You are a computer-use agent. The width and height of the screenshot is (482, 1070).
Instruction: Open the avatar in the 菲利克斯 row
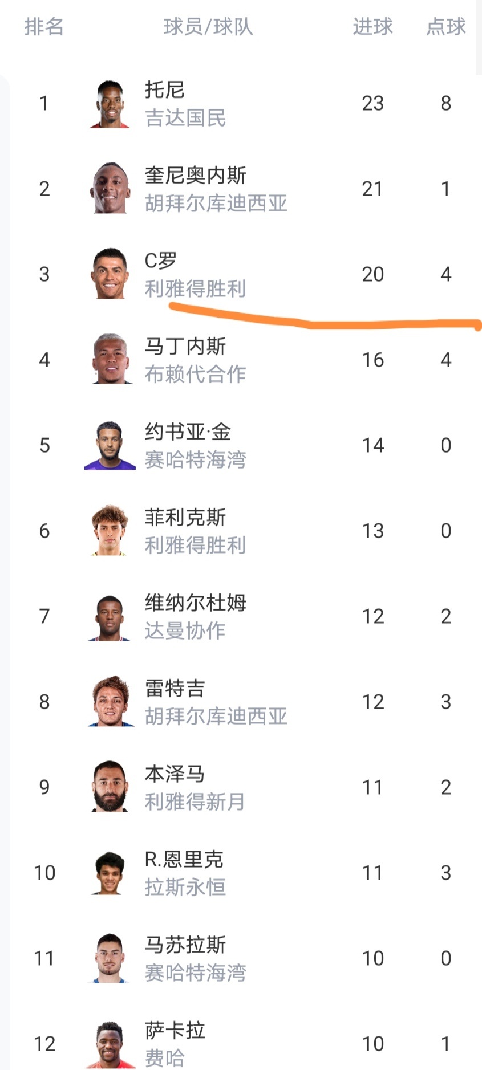110,531
